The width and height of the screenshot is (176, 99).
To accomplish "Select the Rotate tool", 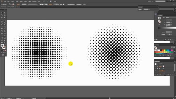I will pyautogui.click(x=2, y=27).
